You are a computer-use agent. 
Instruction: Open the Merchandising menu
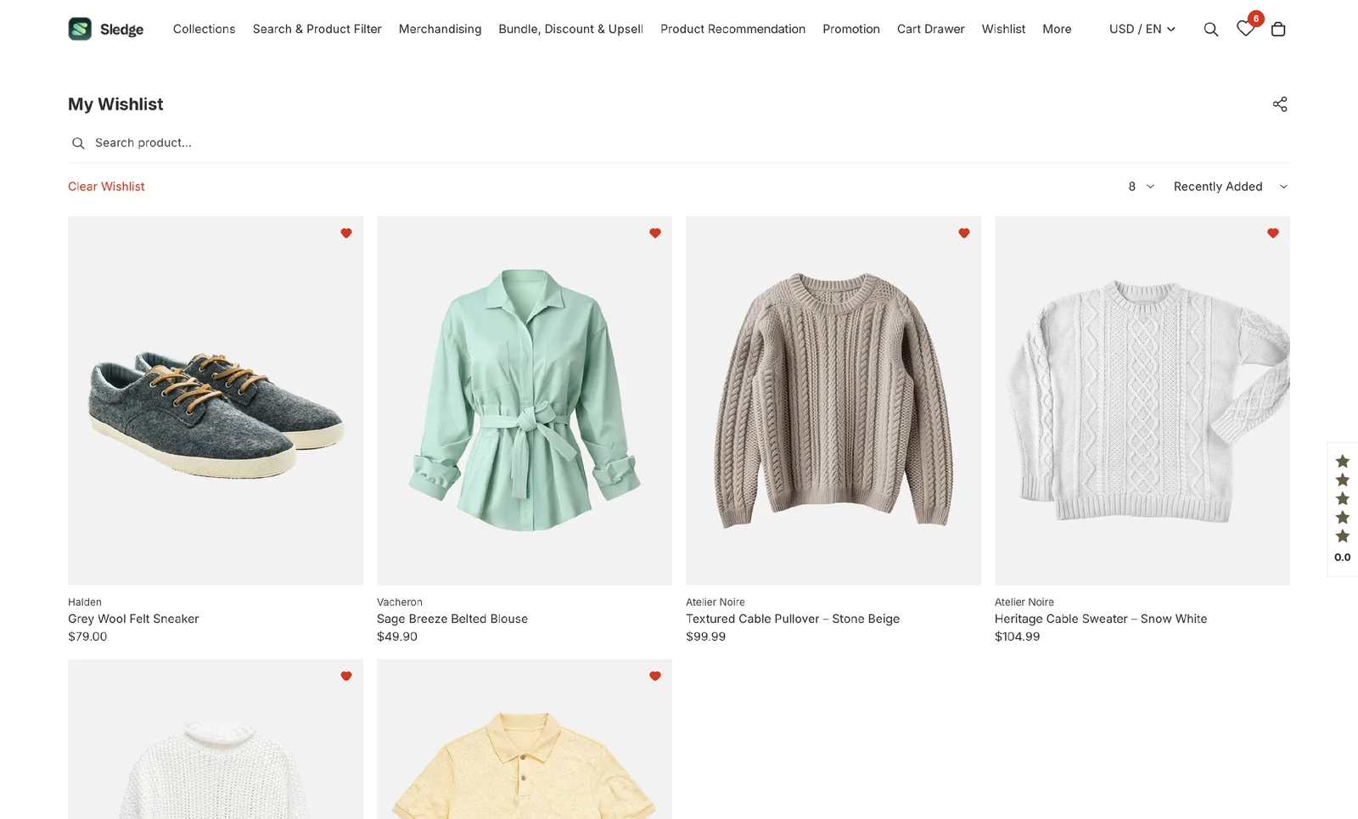click(440, 29)
